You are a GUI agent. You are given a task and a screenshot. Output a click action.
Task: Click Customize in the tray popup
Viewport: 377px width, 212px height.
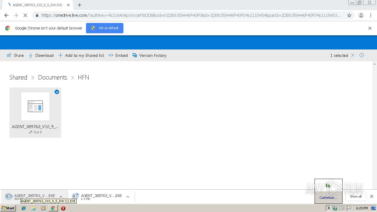point(328,198)
